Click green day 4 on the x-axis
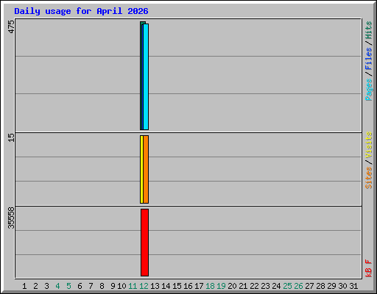The image size is (377, 294). point(57,286)
